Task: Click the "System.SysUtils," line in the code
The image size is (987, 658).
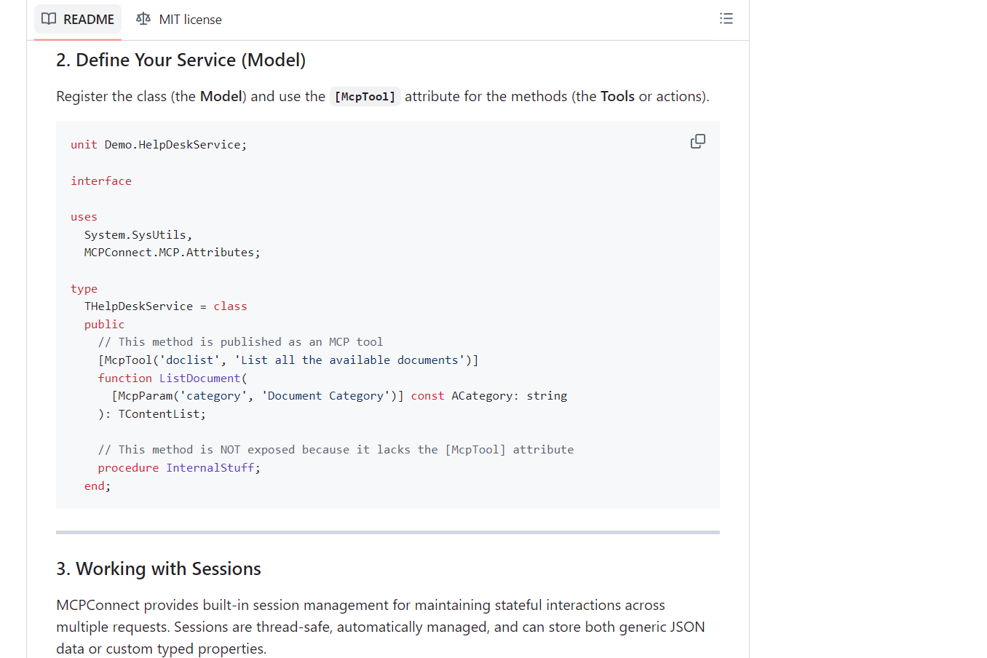Action: pyautogui.click(x=138, y=235)
